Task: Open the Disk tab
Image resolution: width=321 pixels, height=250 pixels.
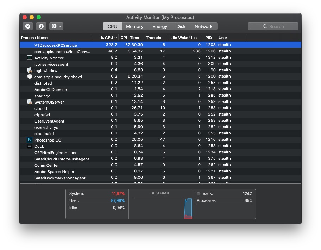Action: coord(181,26)
